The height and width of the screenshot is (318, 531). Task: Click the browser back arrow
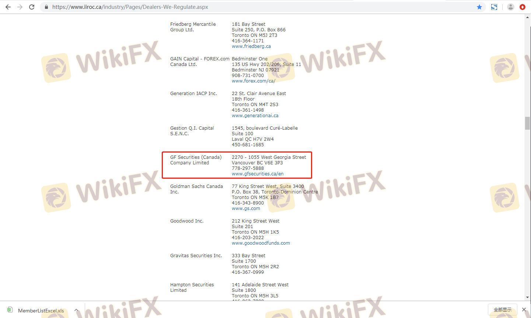[x=8, y=7]
